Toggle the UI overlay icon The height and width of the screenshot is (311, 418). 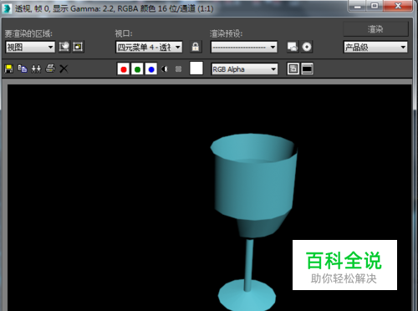pos(293,69)
